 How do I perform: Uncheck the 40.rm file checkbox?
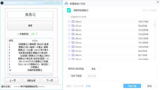[x=69, y=55]
